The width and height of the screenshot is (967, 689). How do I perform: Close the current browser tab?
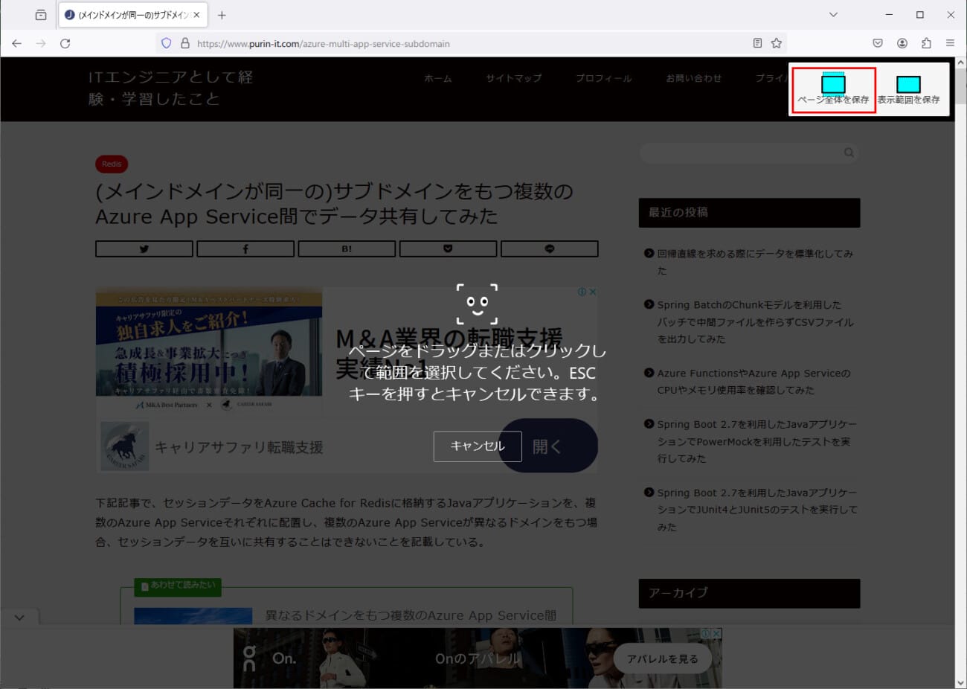[x=196, y=15]
